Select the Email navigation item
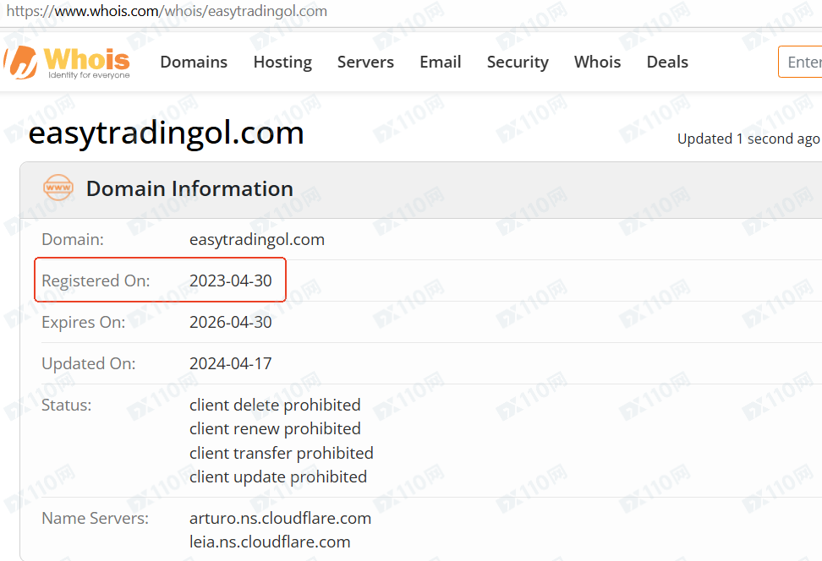The image size is (822, 561). coord(441,62)
